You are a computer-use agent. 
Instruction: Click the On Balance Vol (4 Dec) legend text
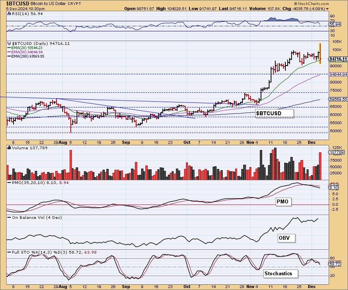click(x=37, y=217)
